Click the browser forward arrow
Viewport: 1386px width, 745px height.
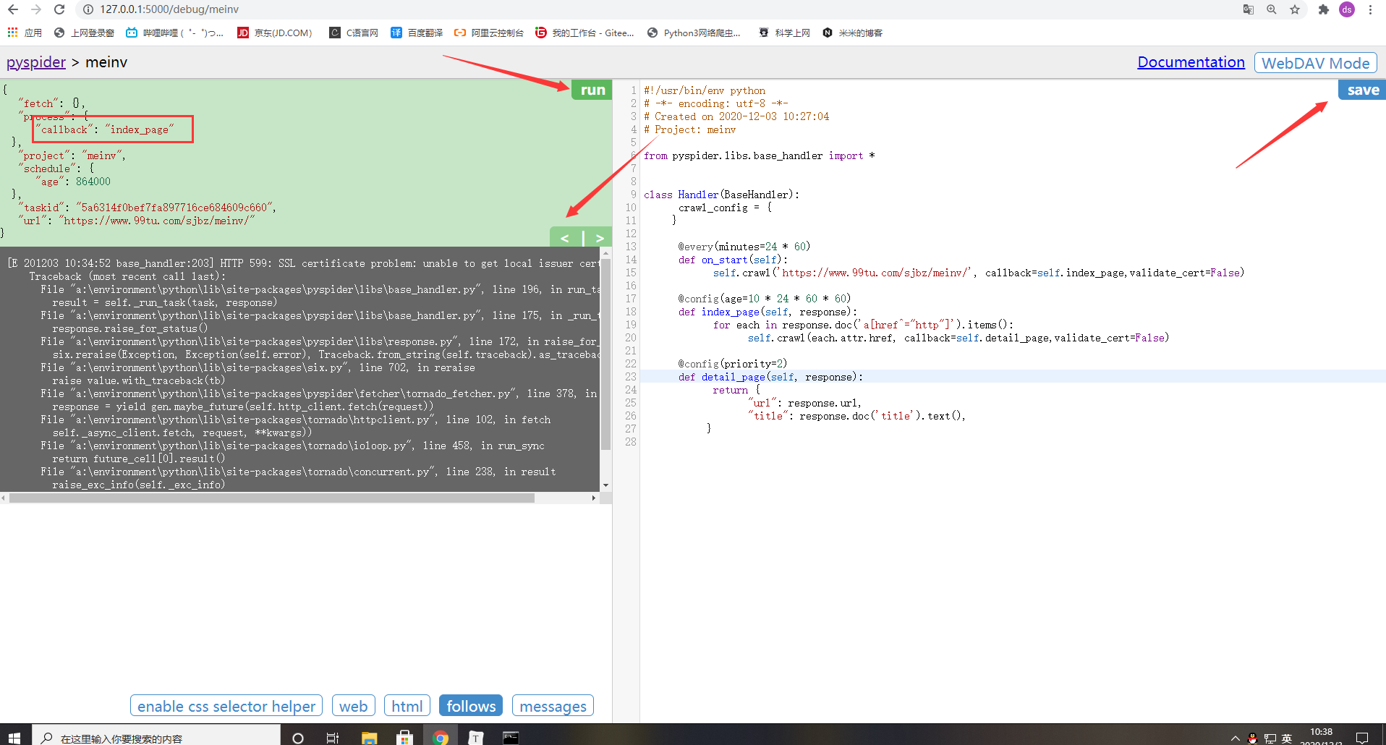36,9
